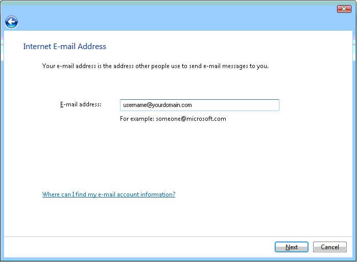Go back to the previous wizard page
This screenshot has height=262, width=357.
[11, 22]
